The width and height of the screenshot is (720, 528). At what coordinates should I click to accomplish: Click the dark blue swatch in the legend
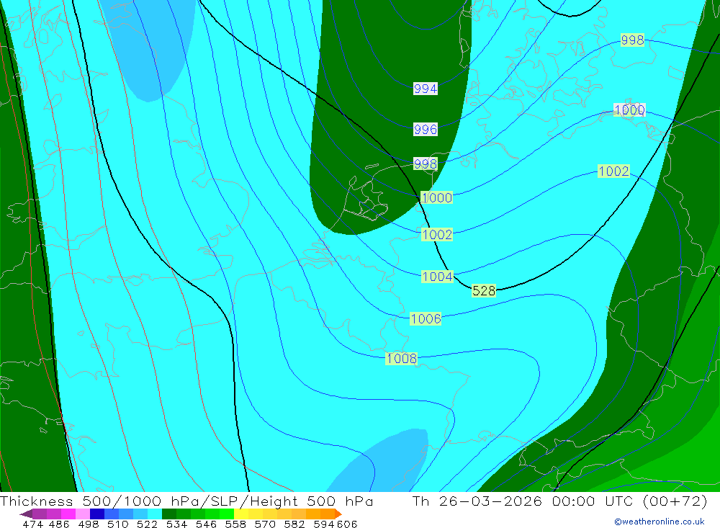click(x=97, y=514)
